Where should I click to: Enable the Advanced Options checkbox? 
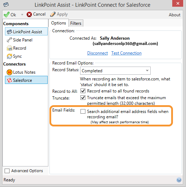point(7,171)
